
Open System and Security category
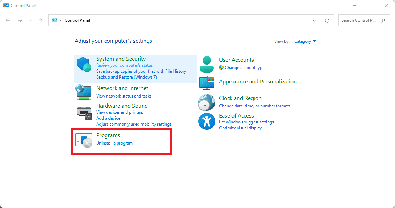pos(121,59)
